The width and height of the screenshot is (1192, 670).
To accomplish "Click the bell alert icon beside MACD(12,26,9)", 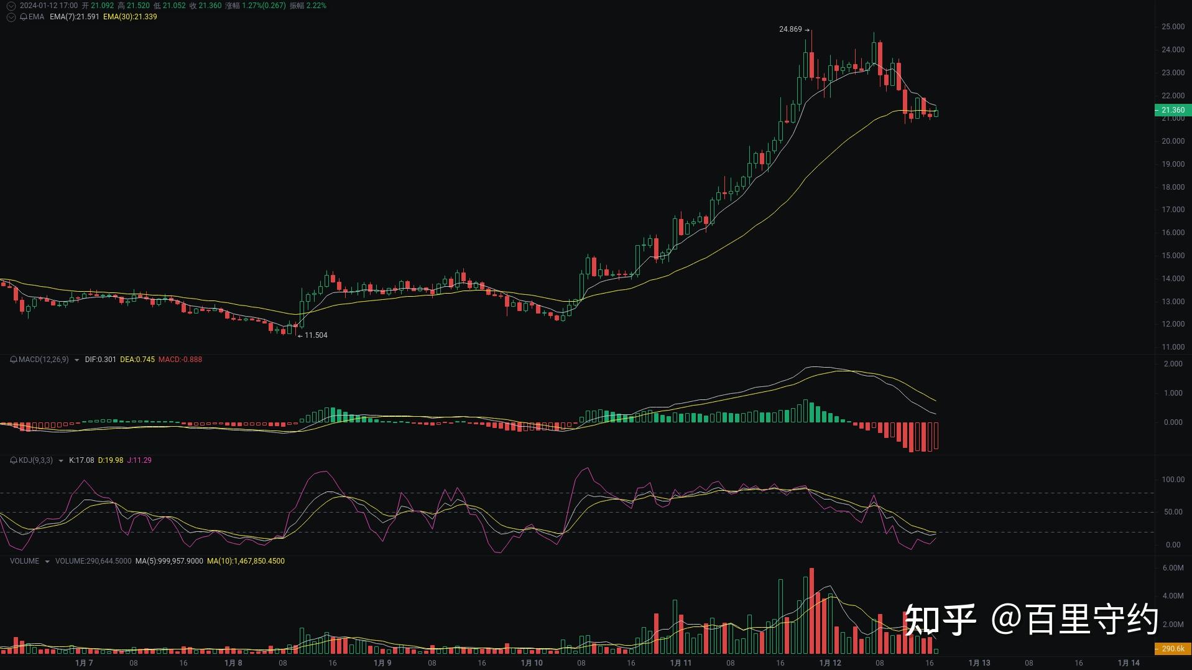I will pyautogui.click(x=14, y=360).
